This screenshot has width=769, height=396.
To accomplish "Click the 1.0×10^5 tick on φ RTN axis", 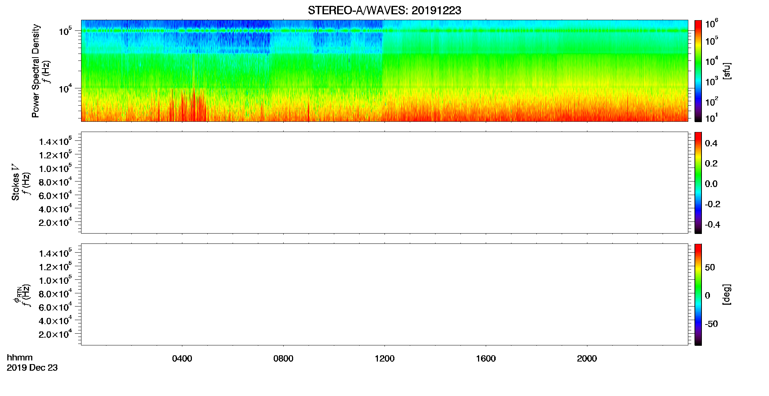I will click(55, 280).
